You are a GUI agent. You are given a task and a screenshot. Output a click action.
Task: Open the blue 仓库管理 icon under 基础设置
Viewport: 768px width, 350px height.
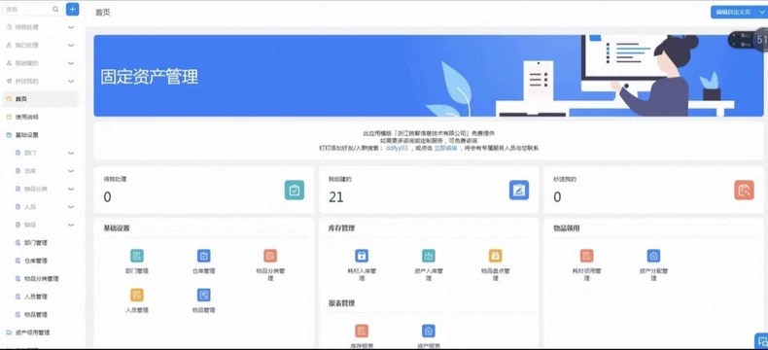pyautogui.click(x=204, y=256)
